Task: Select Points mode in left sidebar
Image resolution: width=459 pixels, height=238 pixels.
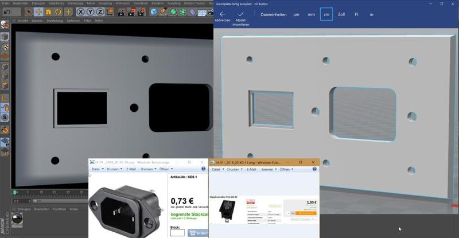Action: coord(5,67)
